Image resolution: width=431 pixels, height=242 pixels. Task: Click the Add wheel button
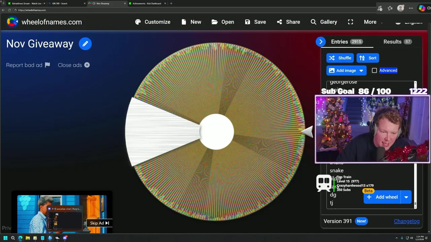pos(382,197)
